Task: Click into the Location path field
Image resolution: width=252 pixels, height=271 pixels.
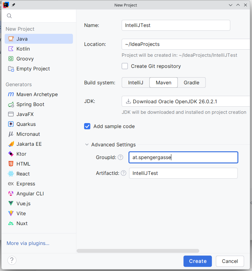Action: (x=186, y=44)
